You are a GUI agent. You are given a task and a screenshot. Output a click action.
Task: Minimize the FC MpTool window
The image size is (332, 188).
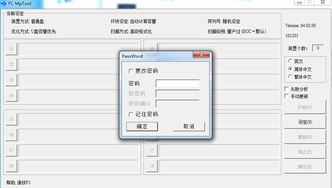tap(300, 2)
